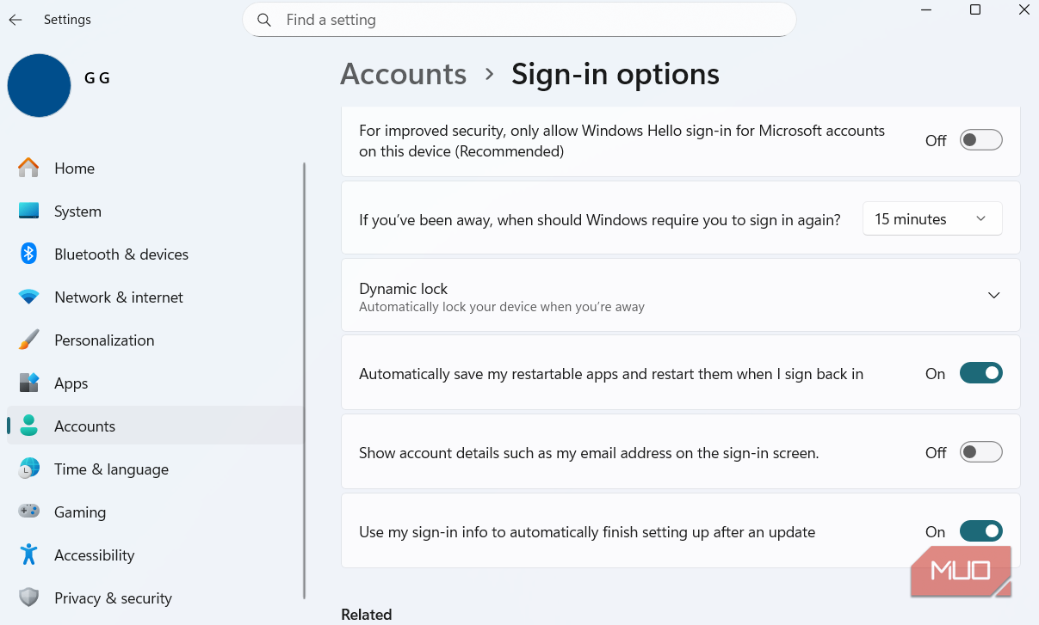Click the System monitor icon

point(28,211)
